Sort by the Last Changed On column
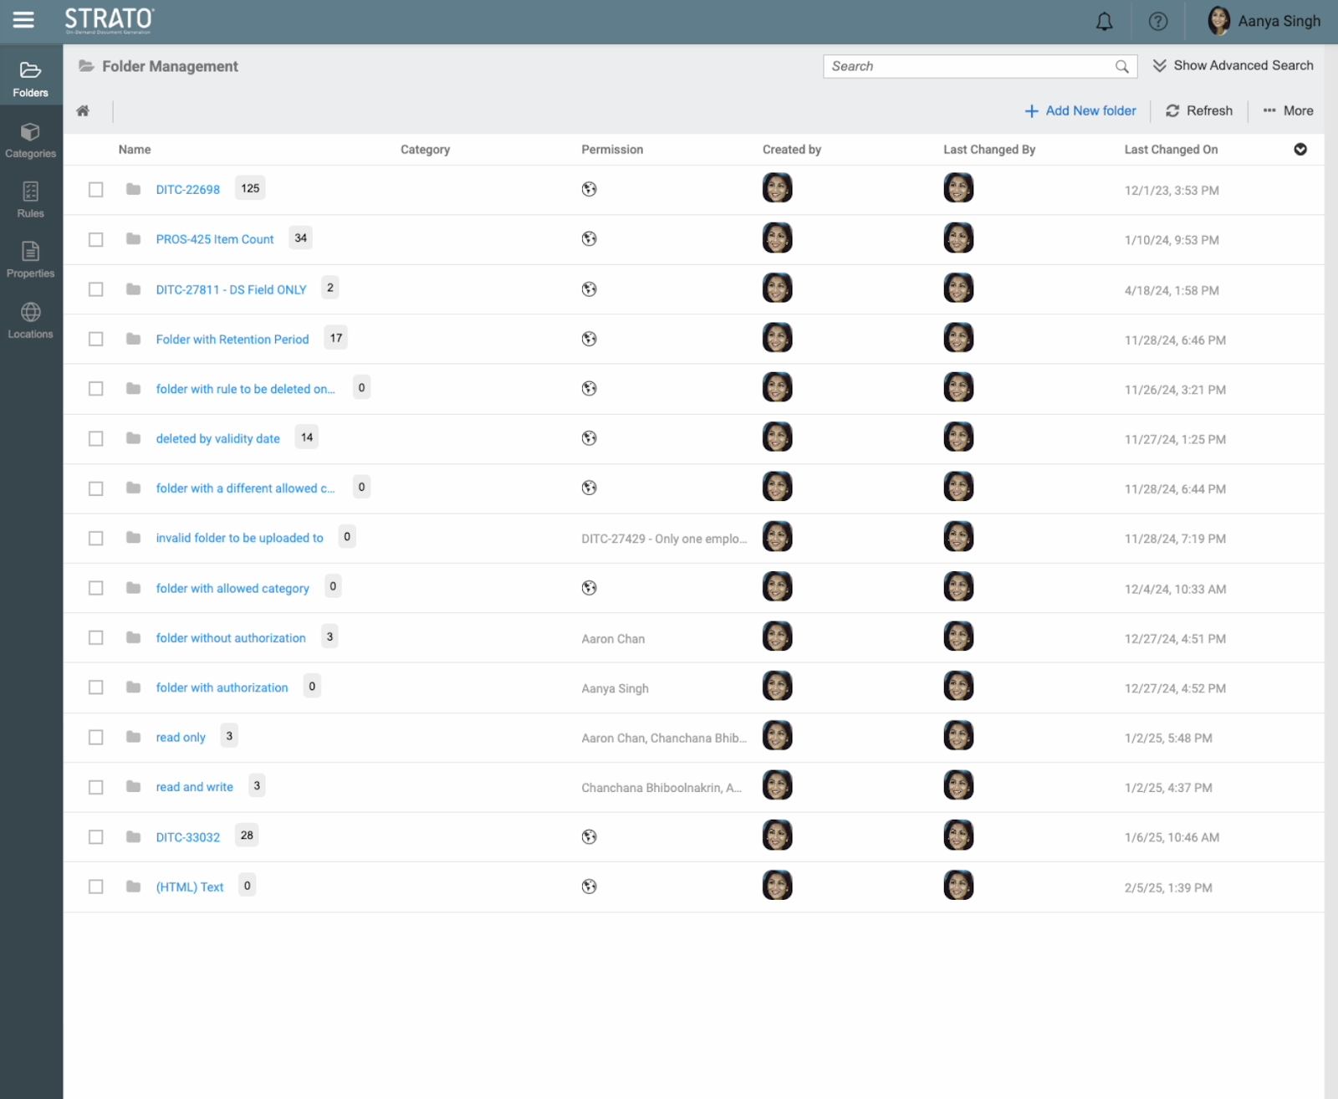This screenshot has height=1099, width=1338. coord(1171,150)
